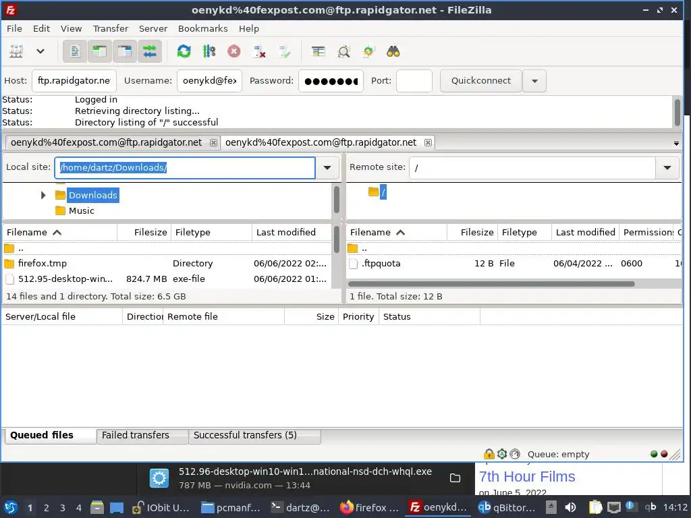Viewport: 691px width, 518px height.
Task: Close the second connection tab
Action: click(428, 142)
